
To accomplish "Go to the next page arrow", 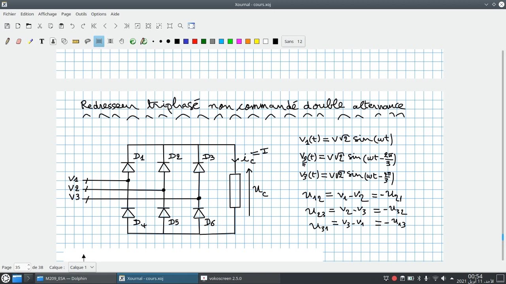I will [x=116, y=26].
